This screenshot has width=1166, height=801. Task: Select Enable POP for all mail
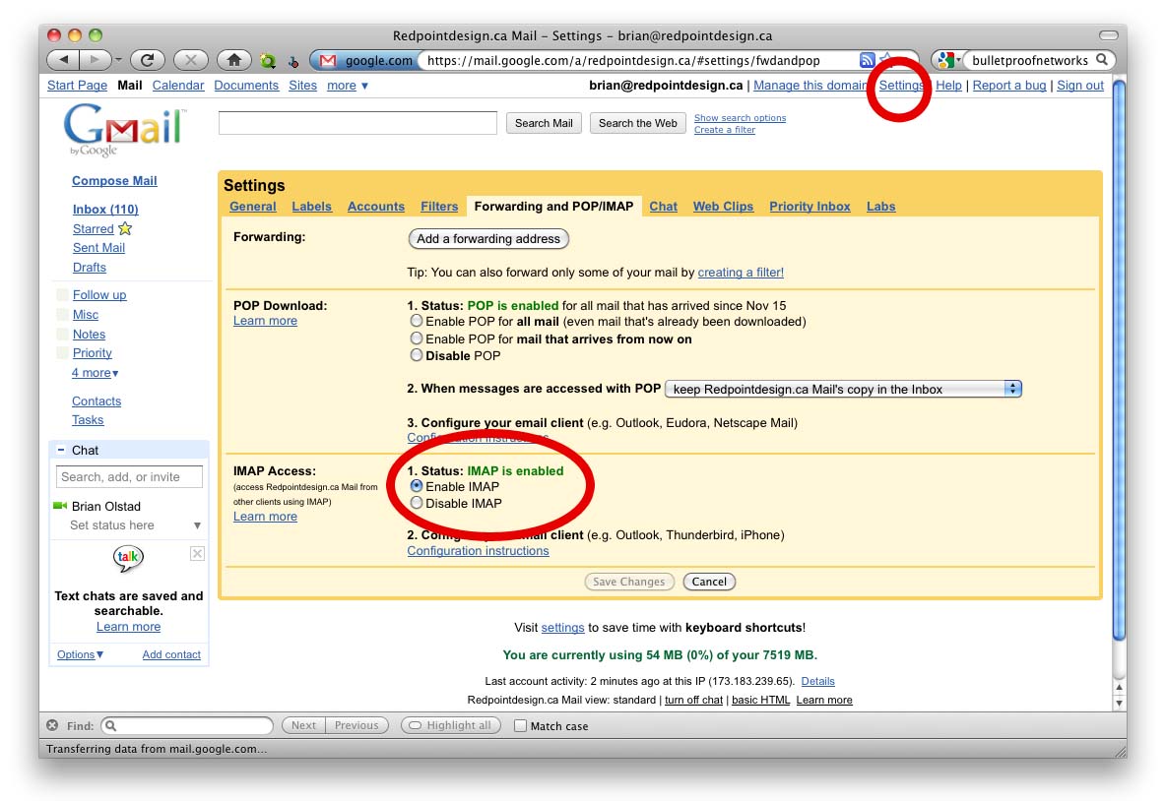(x=417, y=322)
